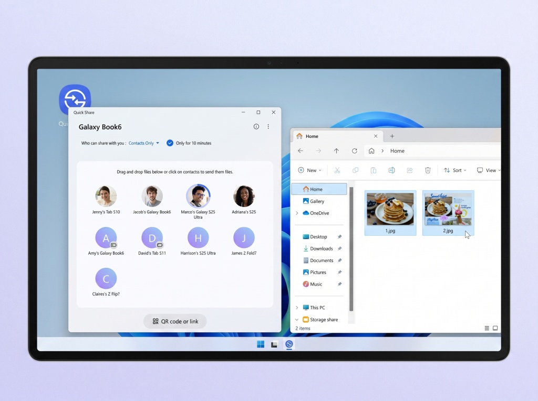Open the Quick Share info icon
This screenshot has width=538, height=401.
coord(256,127)
